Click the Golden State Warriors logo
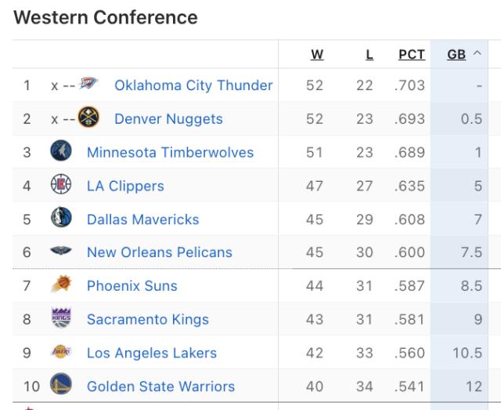The width and height of the screenshot is (501, 410). tap(60, 386)
